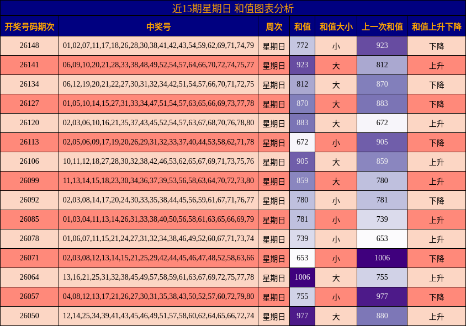This screenshot has height=326, width=466.
Task: Click winning numbers starting 01,03,04,11,13
Action: [x=158, y=220]
